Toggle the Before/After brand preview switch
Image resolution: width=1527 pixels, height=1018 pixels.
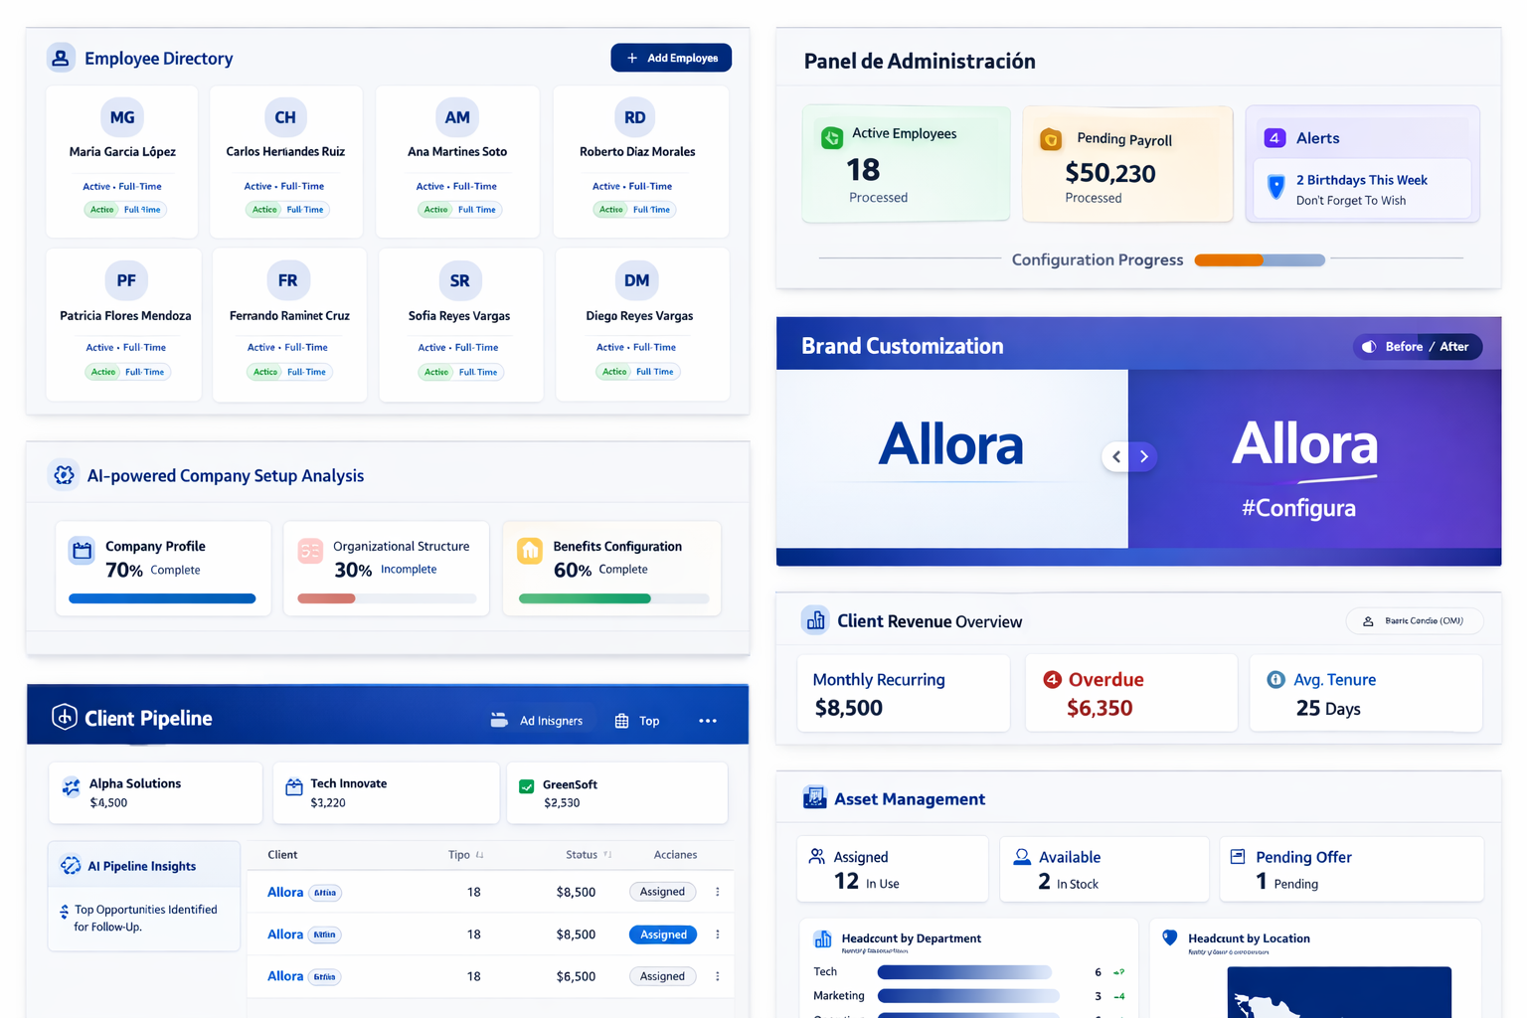[1417, 346]
